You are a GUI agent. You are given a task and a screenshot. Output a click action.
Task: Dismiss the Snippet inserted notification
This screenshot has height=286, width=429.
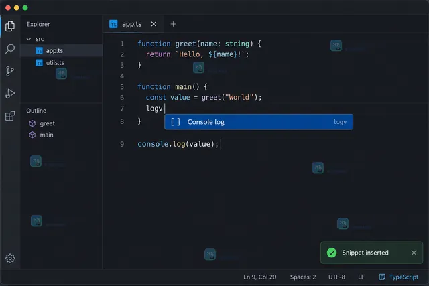(x=414, y=253)
